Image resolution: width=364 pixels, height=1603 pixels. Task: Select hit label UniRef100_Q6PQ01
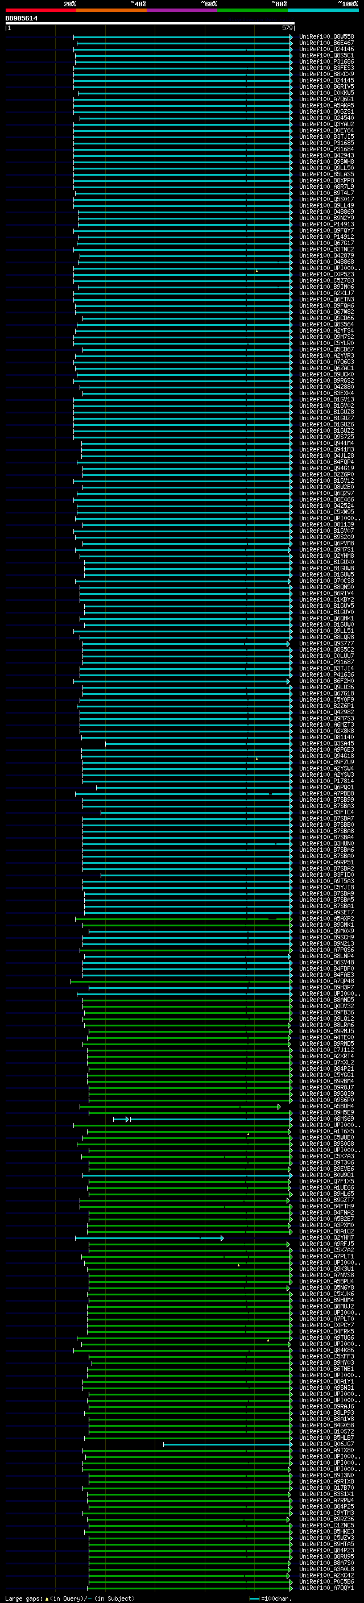[326, 787]
